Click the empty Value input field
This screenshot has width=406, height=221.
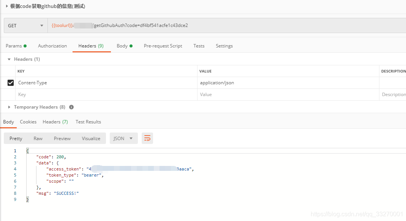[288, 95]
